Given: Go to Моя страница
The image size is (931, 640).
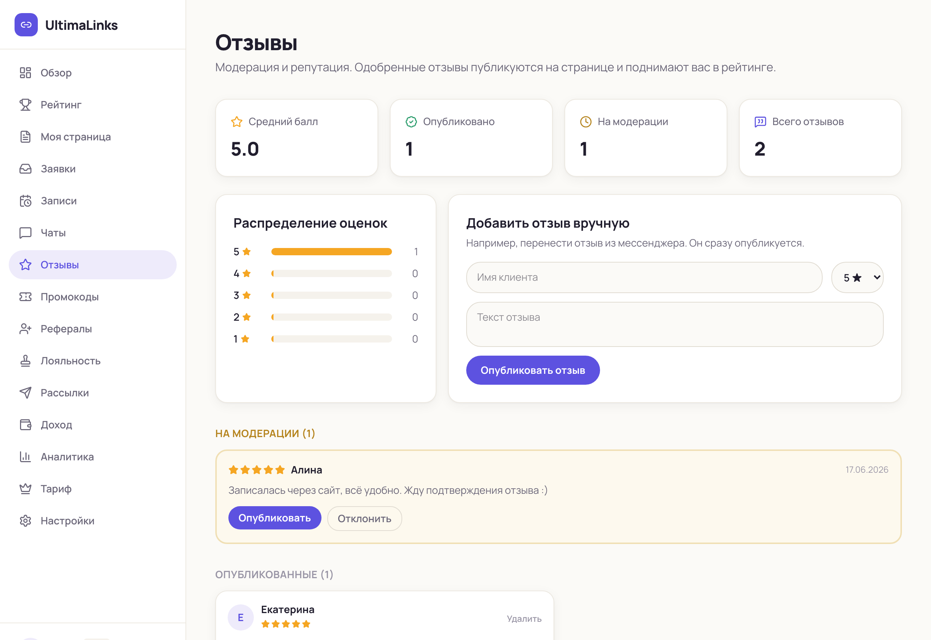Looking at the screenshot, I should pos(93,137).
